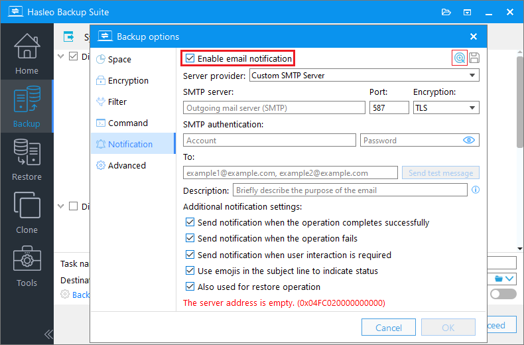This screenshot has height=345, width=524.
Task: Click the dropdown menu box icon in the title bar
Action: click(x=467, y=13)
